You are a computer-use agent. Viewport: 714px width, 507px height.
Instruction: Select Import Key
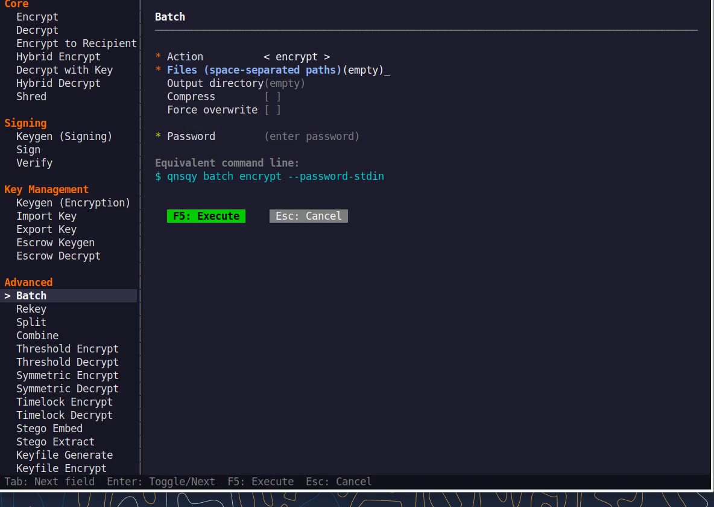click(x=46, y=215)
